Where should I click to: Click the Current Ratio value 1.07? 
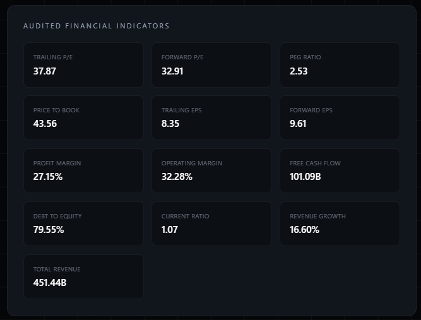169,230
